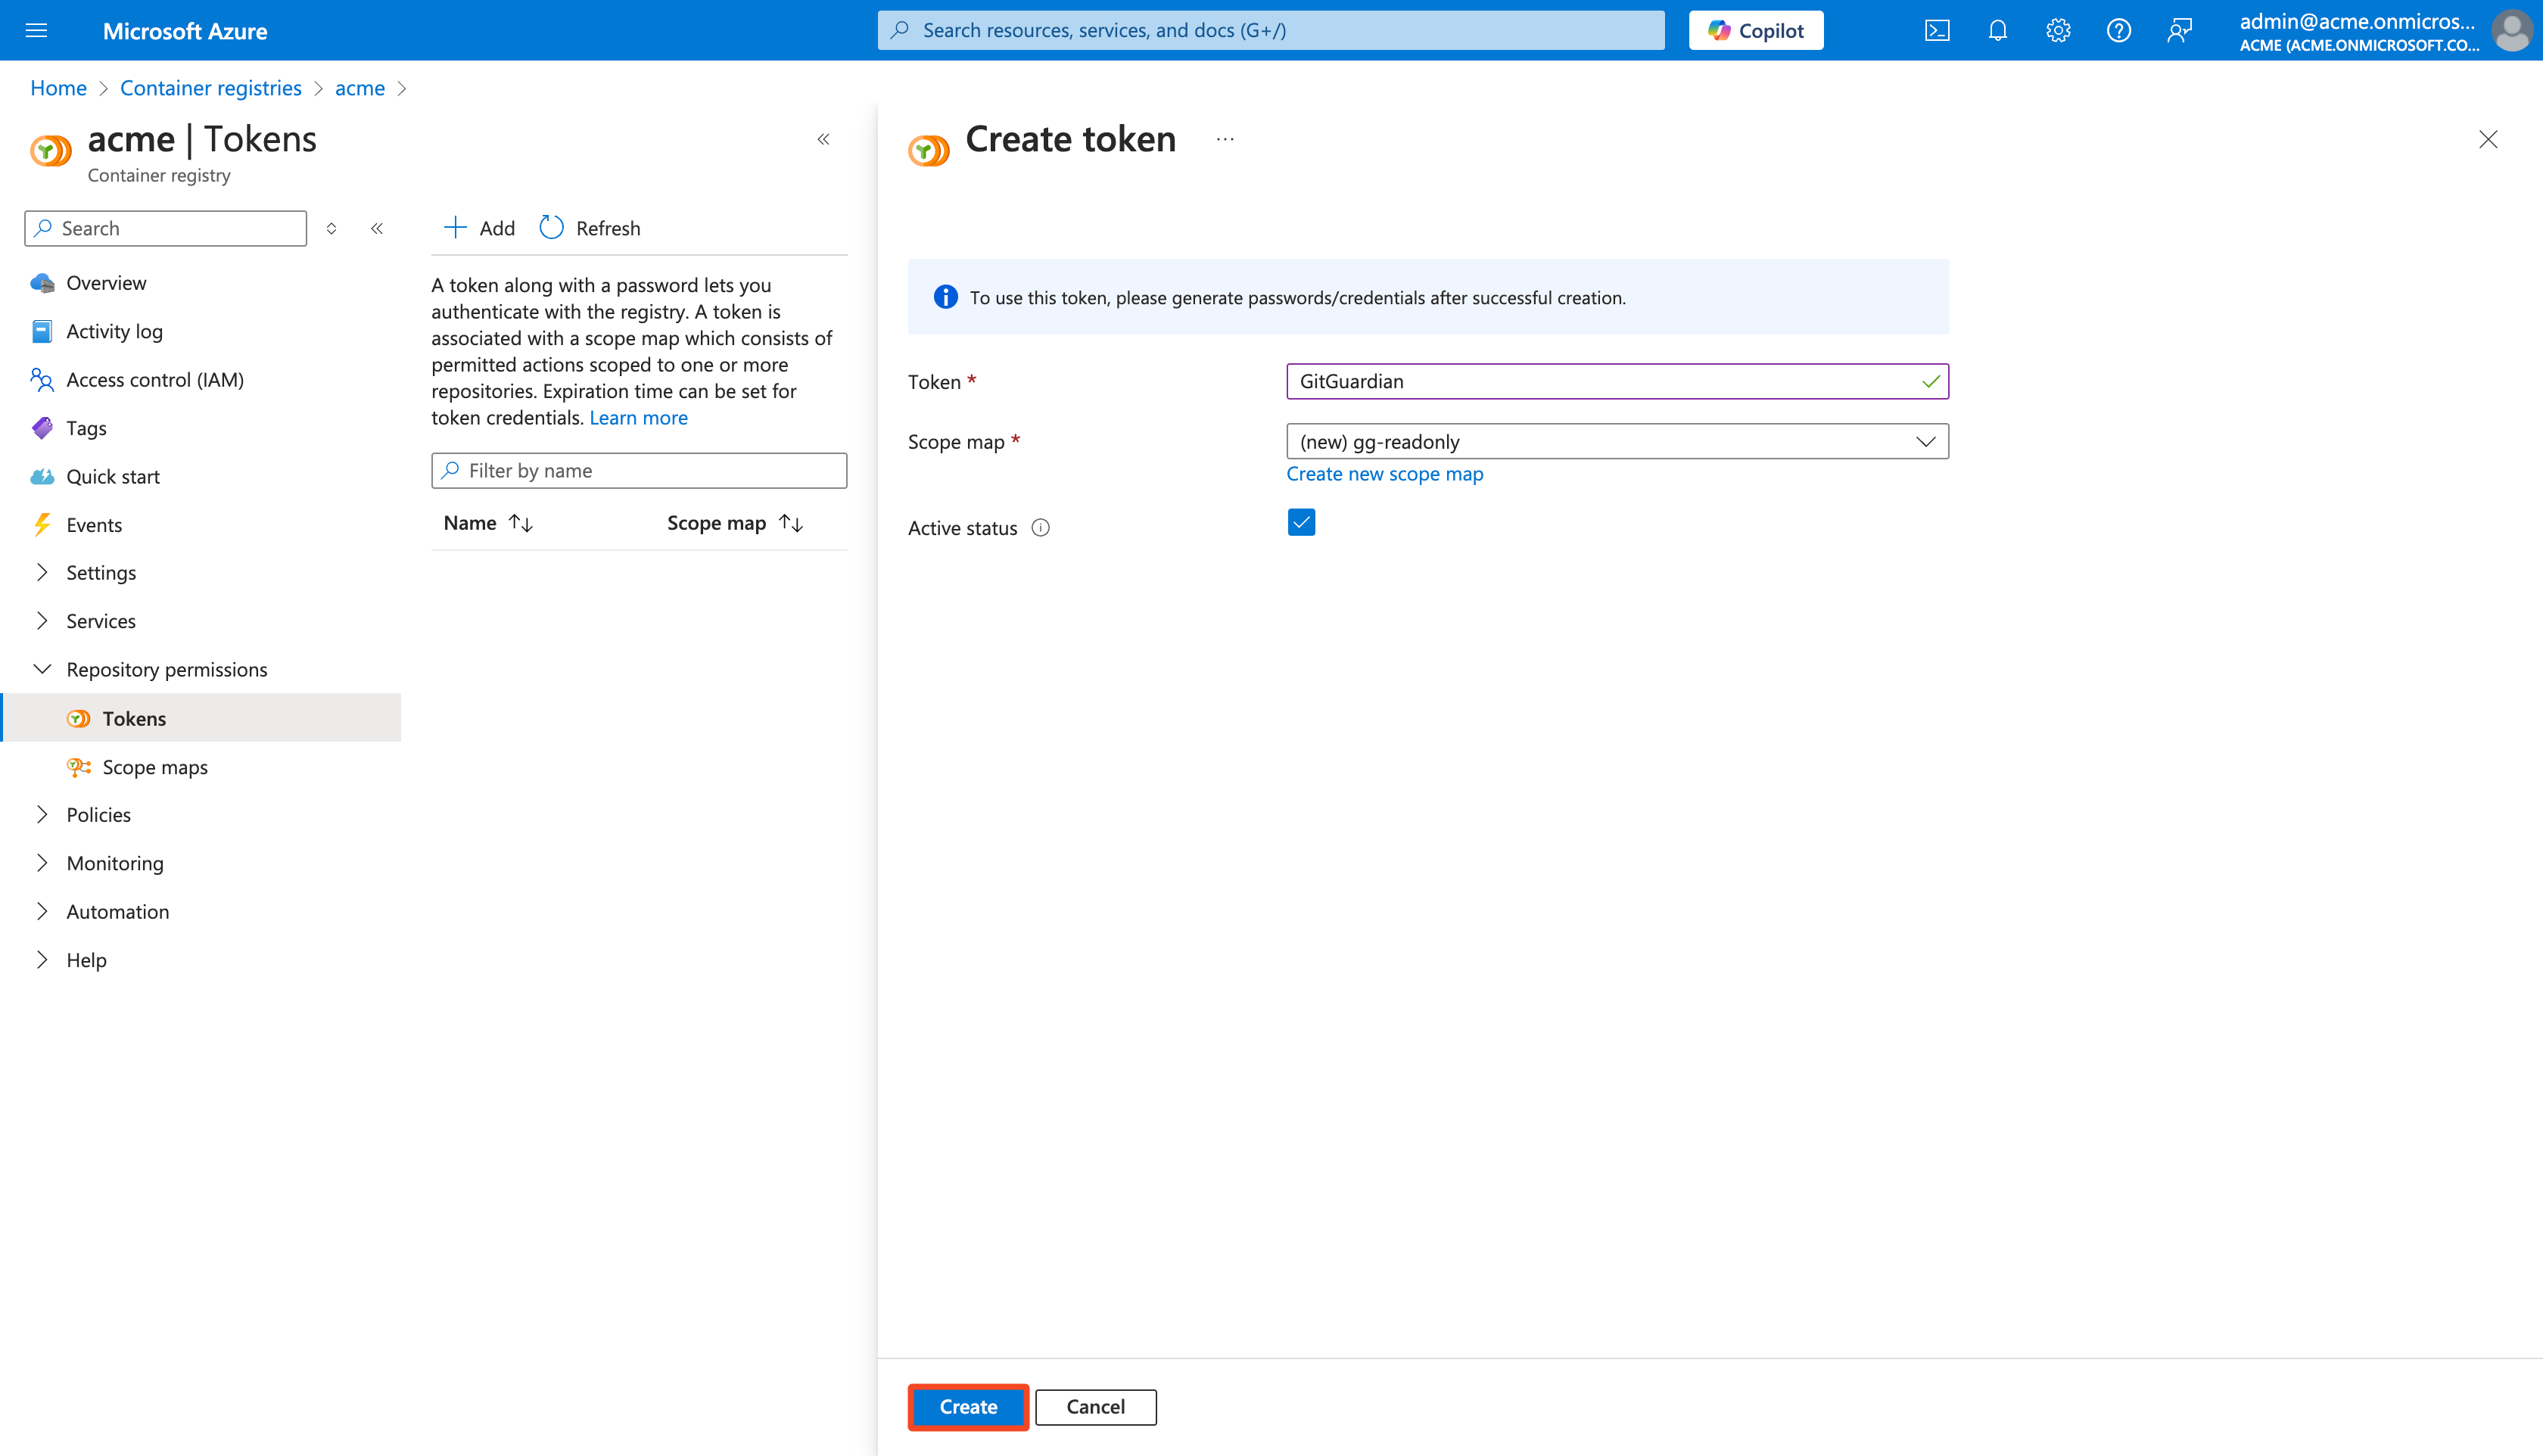
Task: Click the Activity log icon
Action: click(x=42, y=331)
